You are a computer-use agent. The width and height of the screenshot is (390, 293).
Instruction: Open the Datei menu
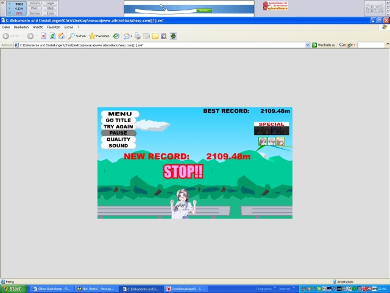point(5,27)
